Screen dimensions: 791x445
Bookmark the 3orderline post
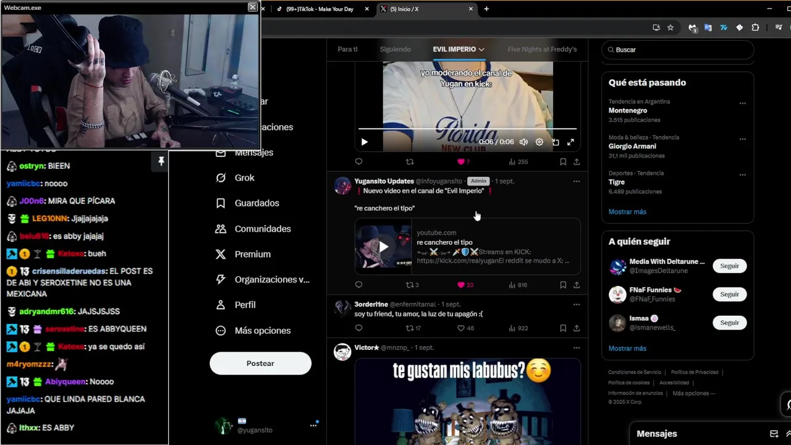pos(563,328)
